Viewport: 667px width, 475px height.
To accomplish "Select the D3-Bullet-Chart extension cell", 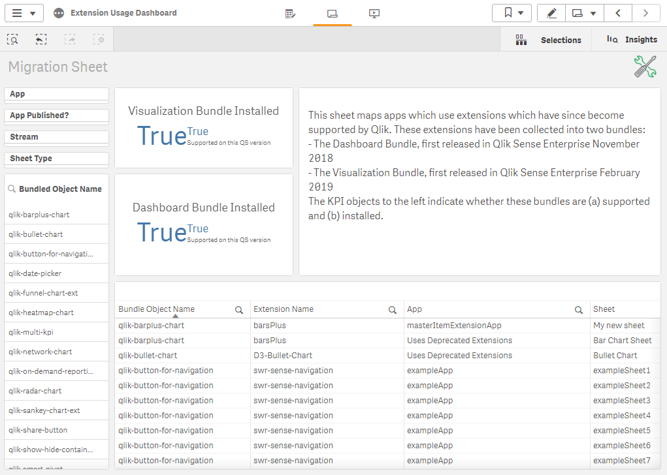I will tap(327, 355).
